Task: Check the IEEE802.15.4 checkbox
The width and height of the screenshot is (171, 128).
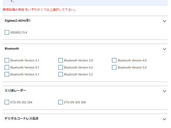Action: pos(7,33)
